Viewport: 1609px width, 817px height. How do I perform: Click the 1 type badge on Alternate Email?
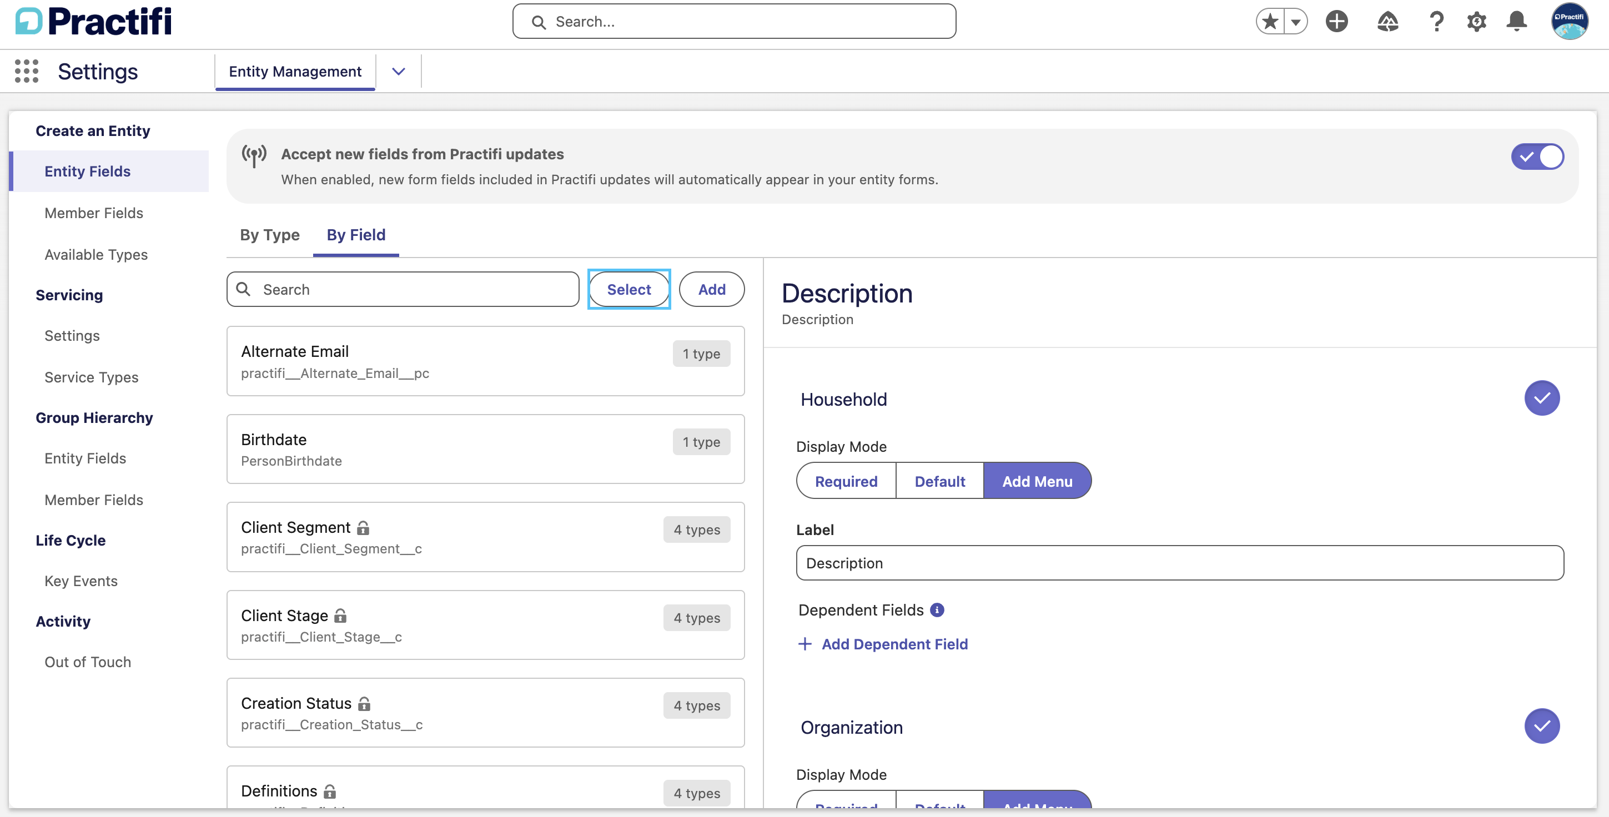pos(701,354)
